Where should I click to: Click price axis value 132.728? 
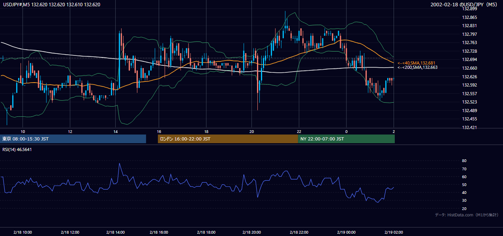tap(470, 51)
